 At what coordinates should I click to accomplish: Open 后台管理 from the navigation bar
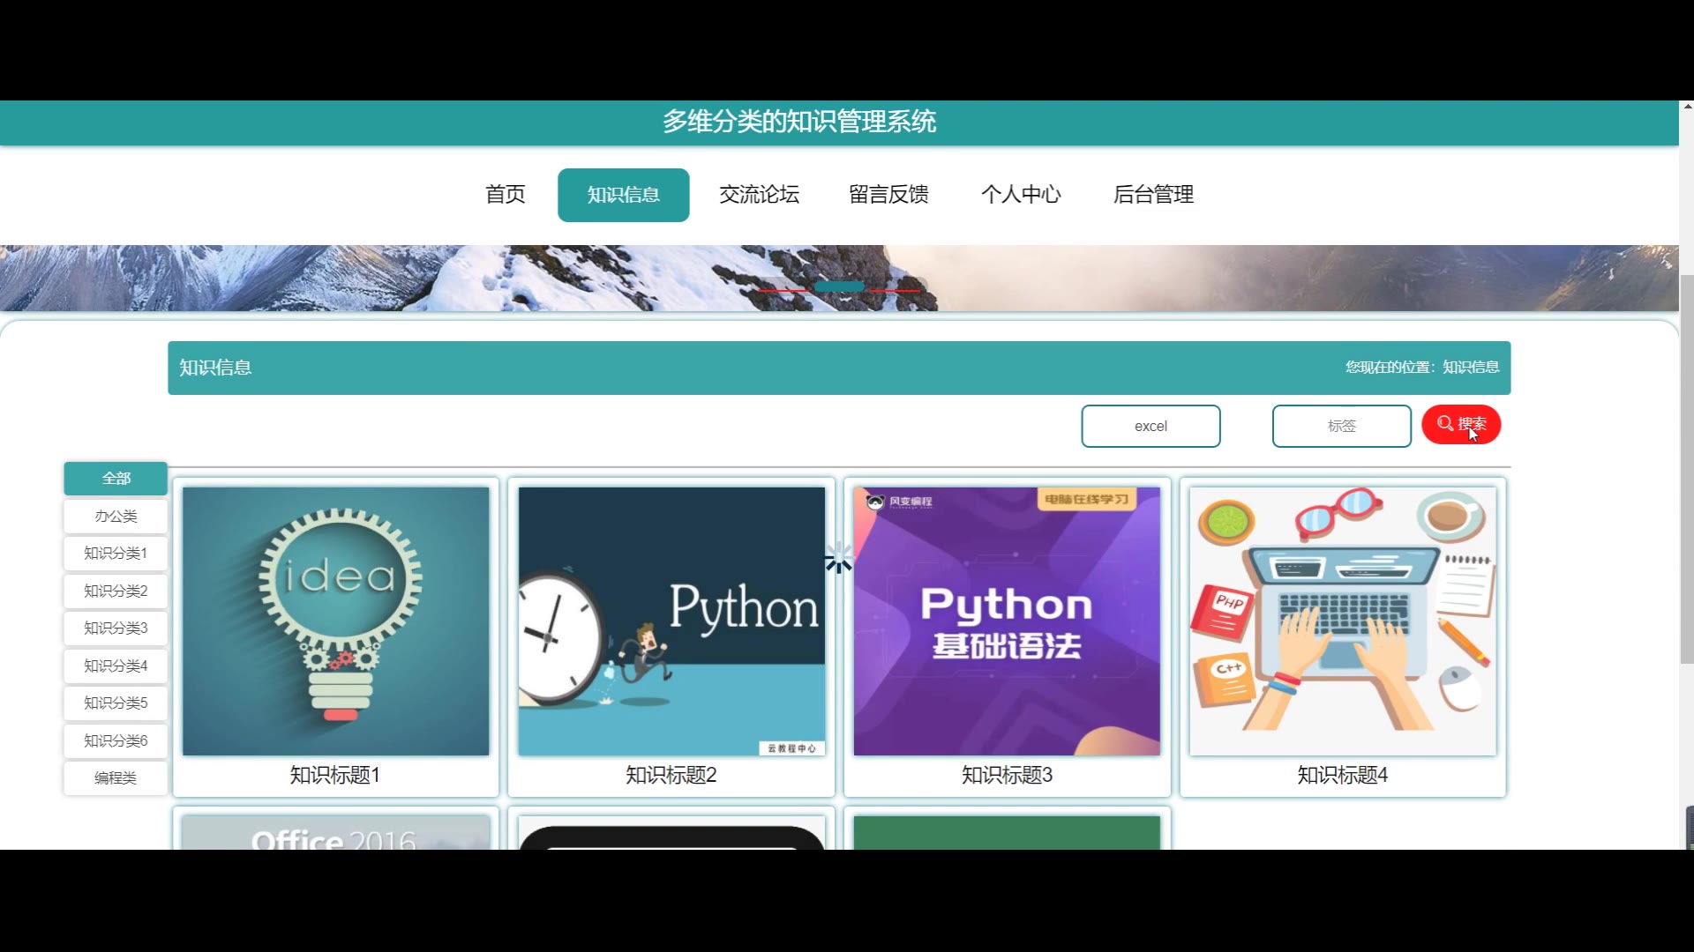coord(1153,195)
